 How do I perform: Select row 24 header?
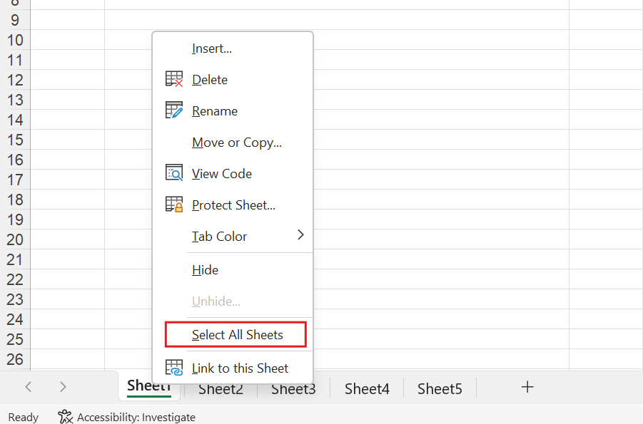pos(15,319)
